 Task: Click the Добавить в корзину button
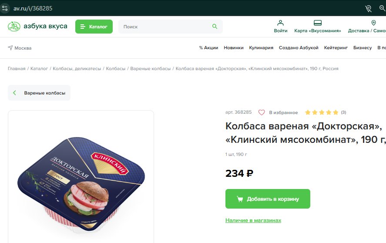(x=268, y=199)
